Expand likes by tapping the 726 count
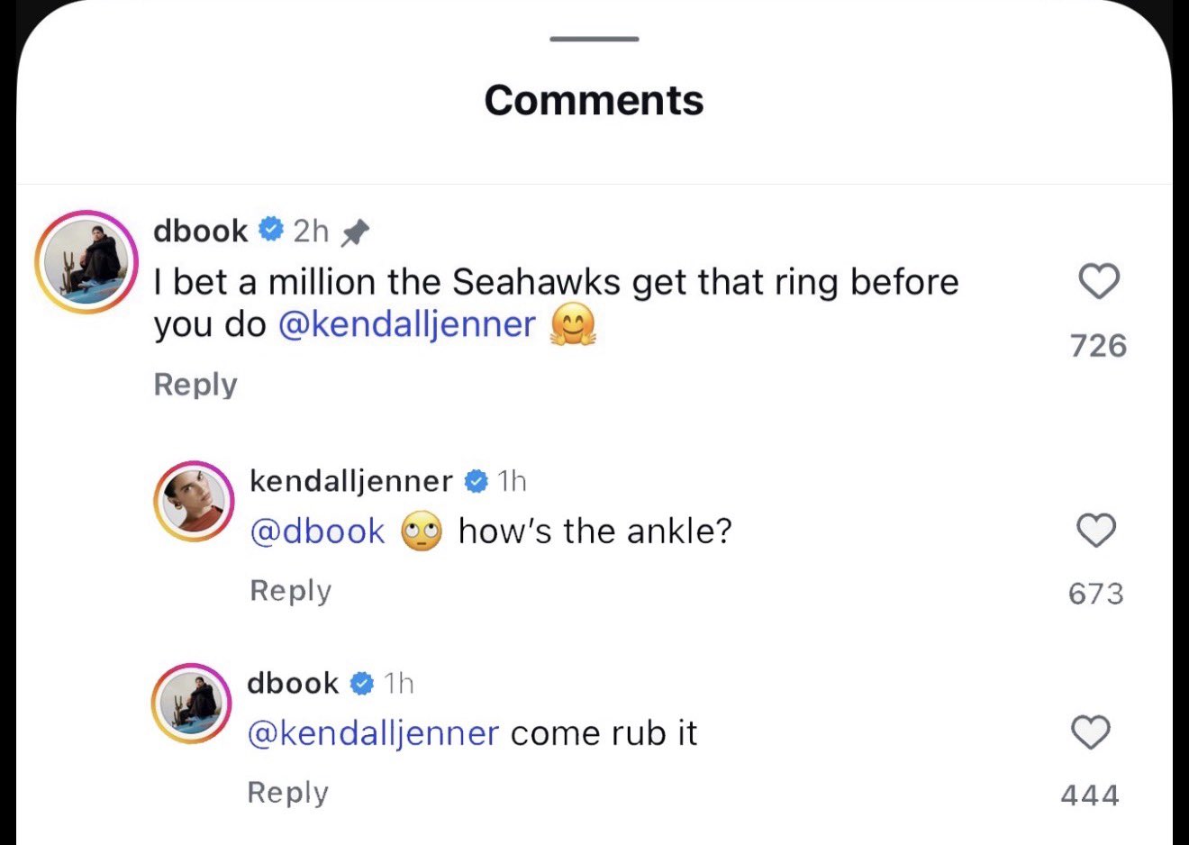The height and width of the screenshot is (845, 1189). (x=1099, y=345)
